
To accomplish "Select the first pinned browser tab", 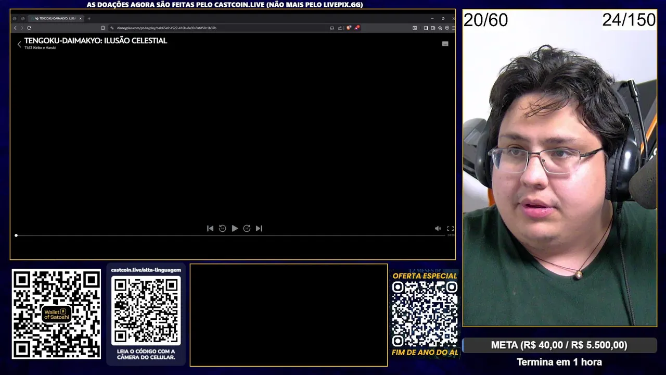I will pos(15,19).
